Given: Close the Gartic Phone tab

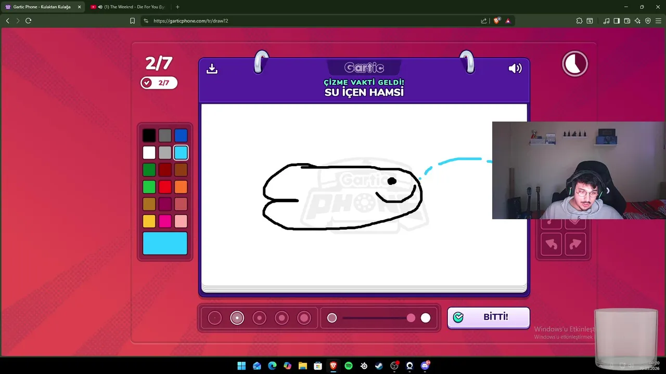Looking at the screenshot, I should pos(79,7).
